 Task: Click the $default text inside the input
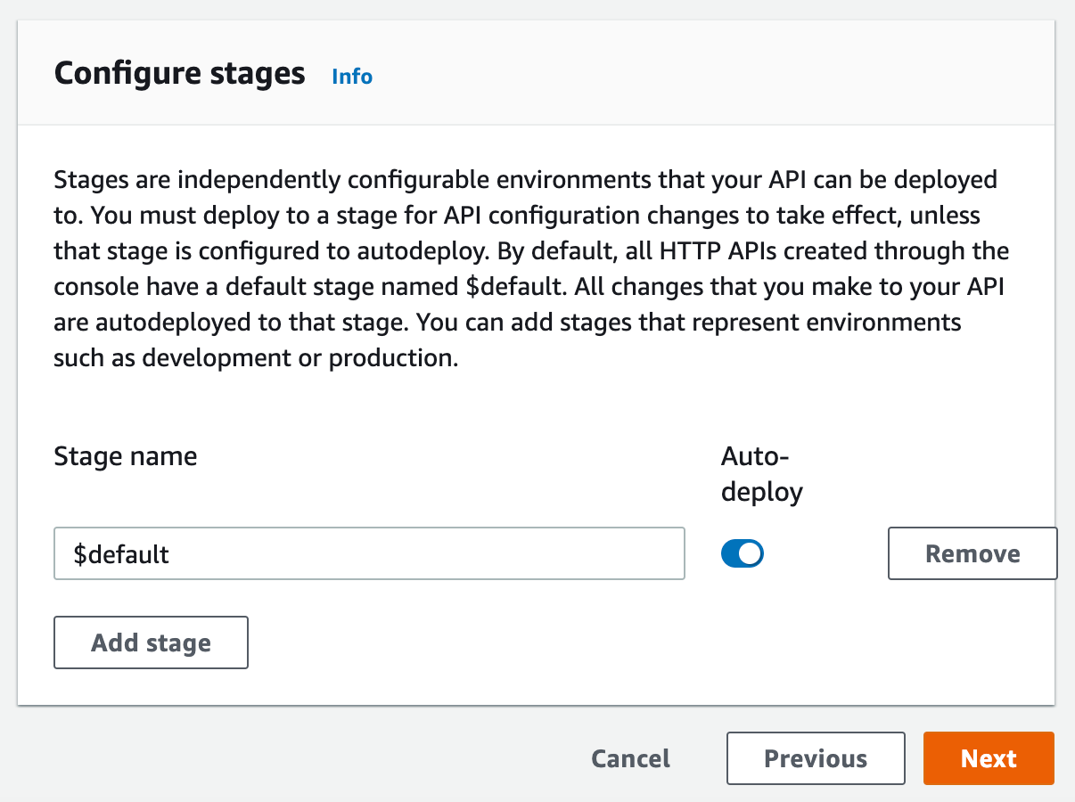(x=121, y=554)
